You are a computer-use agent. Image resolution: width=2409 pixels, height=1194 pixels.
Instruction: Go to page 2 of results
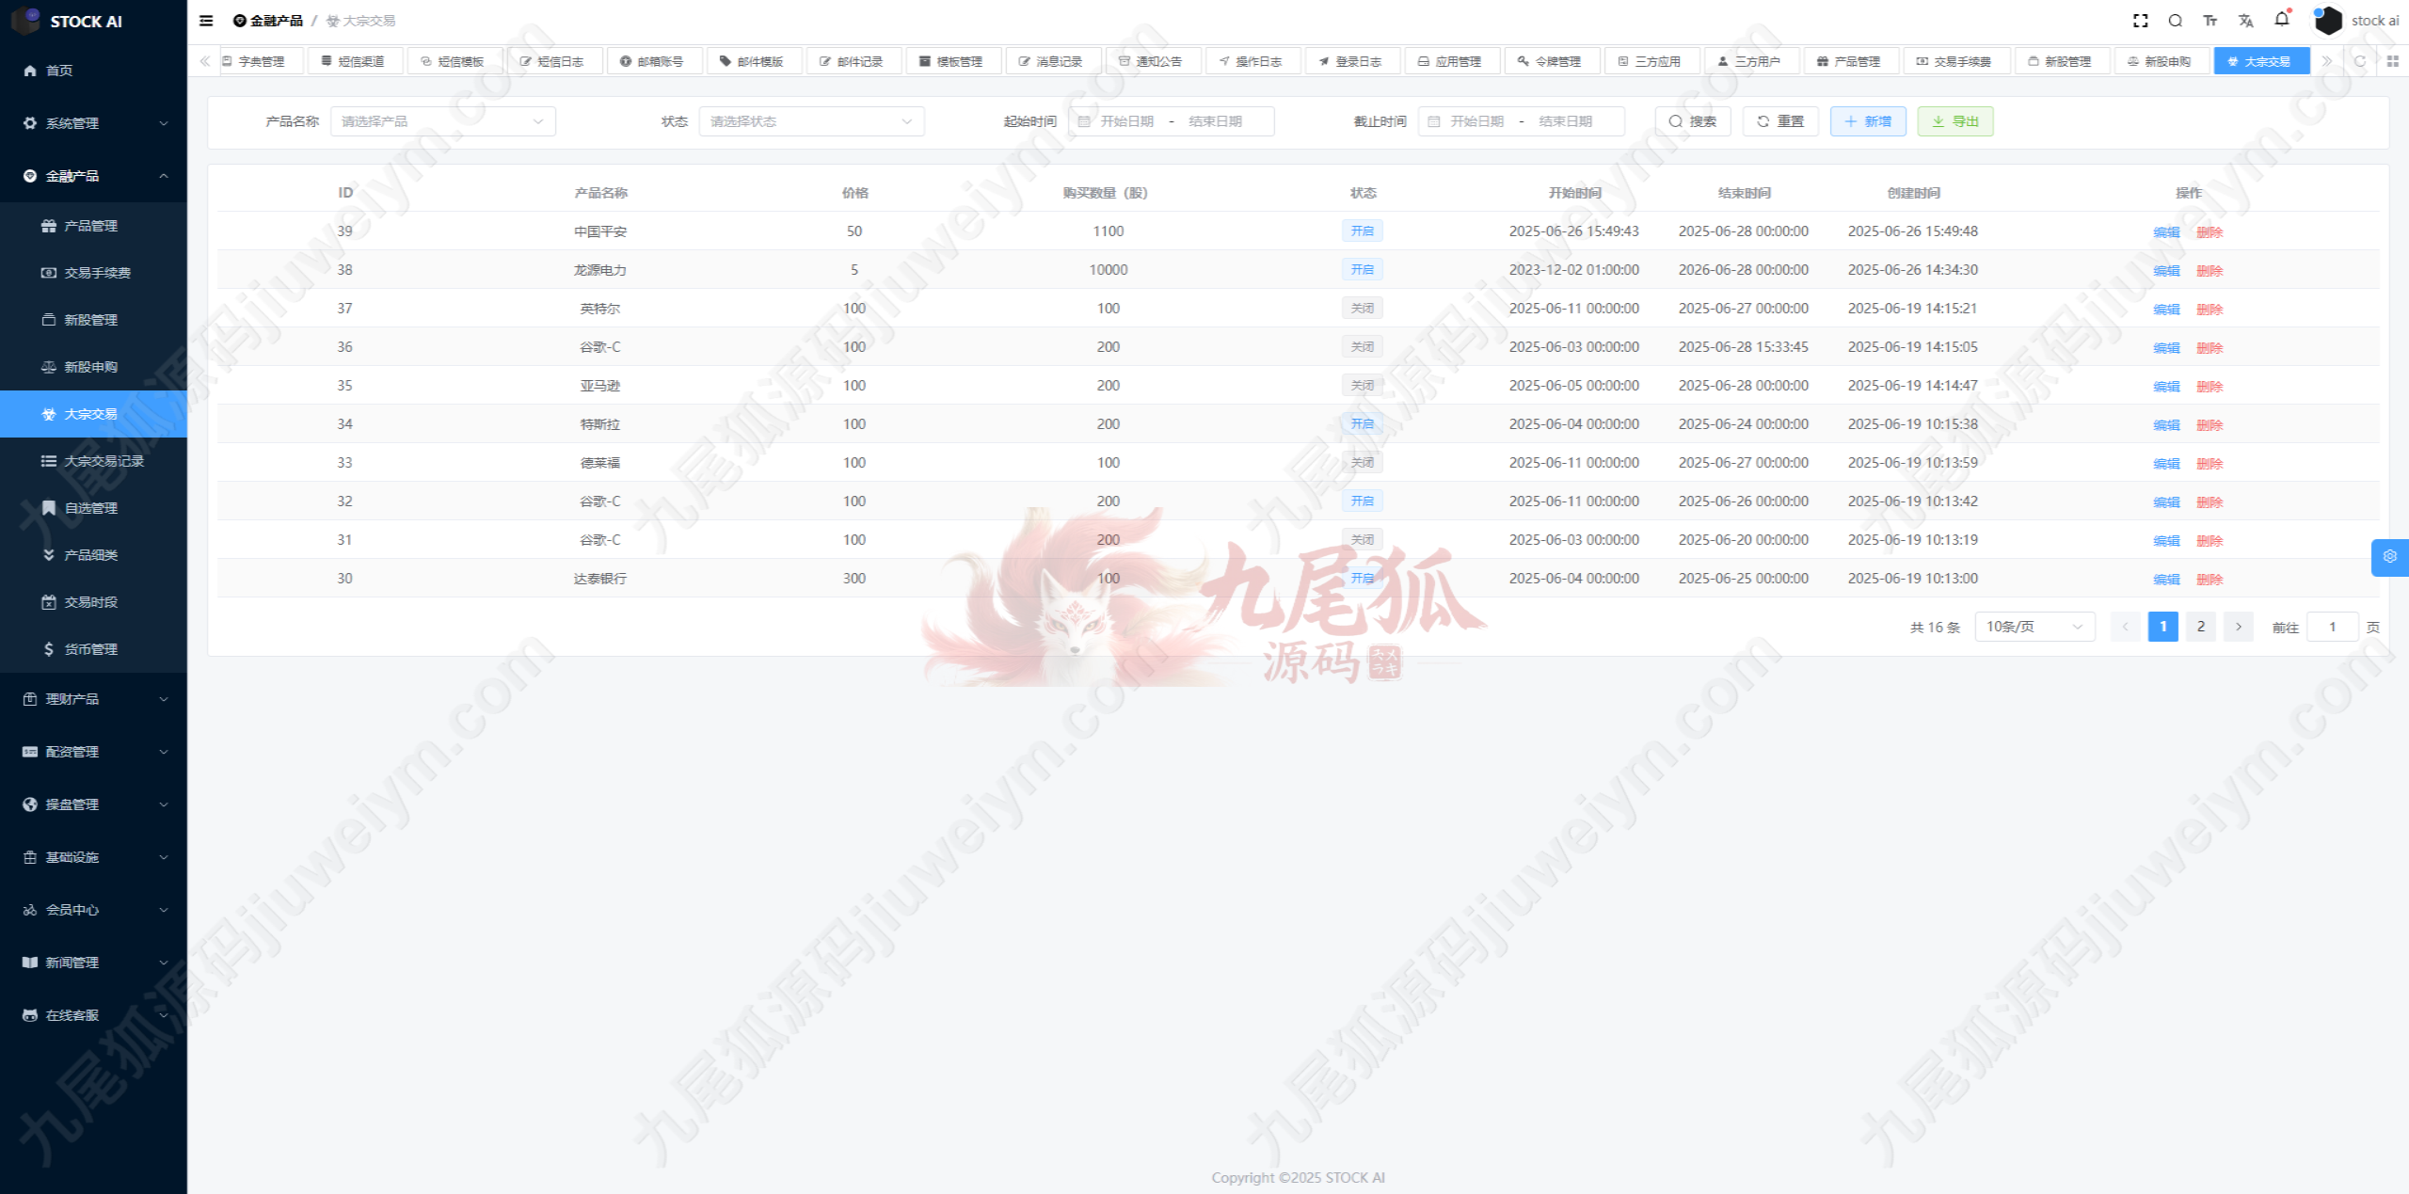pos(2200,627)
